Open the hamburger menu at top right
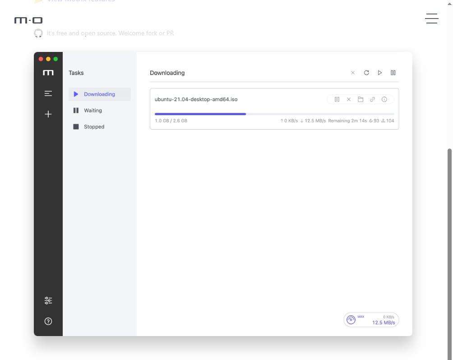 432,19
